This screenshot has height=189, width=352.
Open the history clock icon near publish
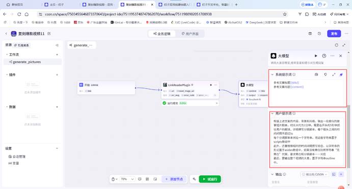319,34
